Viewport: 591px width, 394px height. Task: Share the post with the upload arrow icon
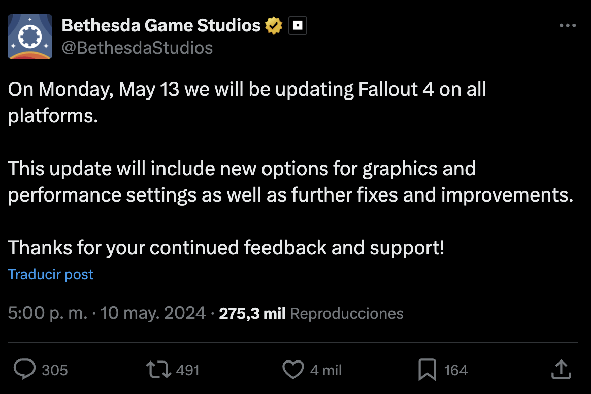(x=561, y=369)
